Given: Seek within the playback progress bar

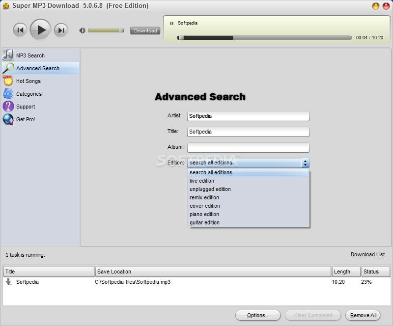Looking at the screenshot, I should (x=264, y=38).
